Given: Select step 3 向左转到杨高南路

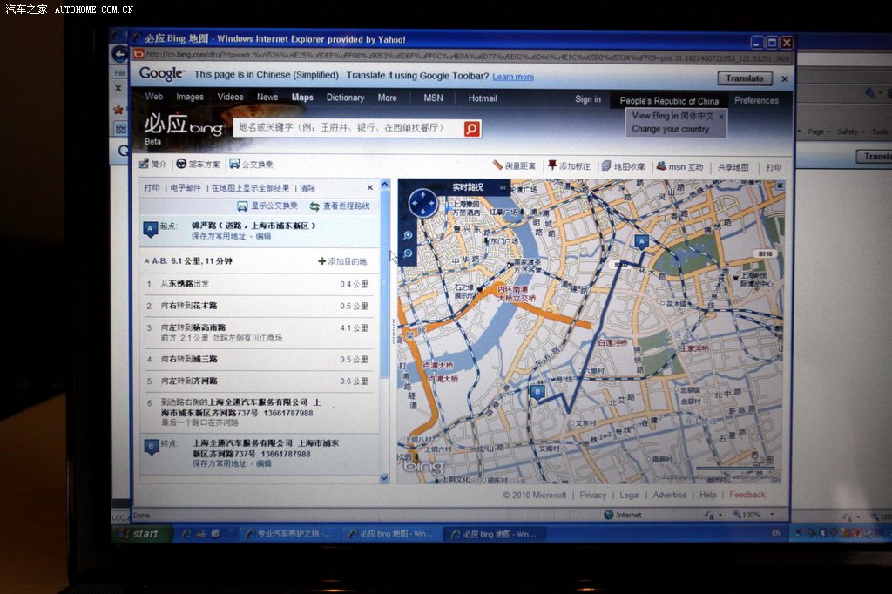Looking at the screenshot, I should (x=258, y=333).
